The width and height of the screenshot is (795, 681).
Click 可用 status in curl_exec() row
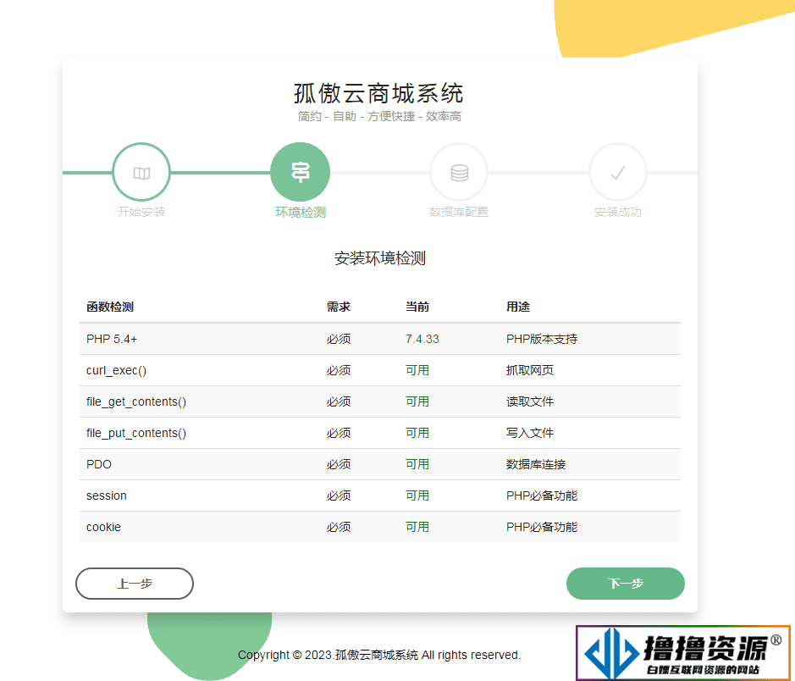pos(417,370)
